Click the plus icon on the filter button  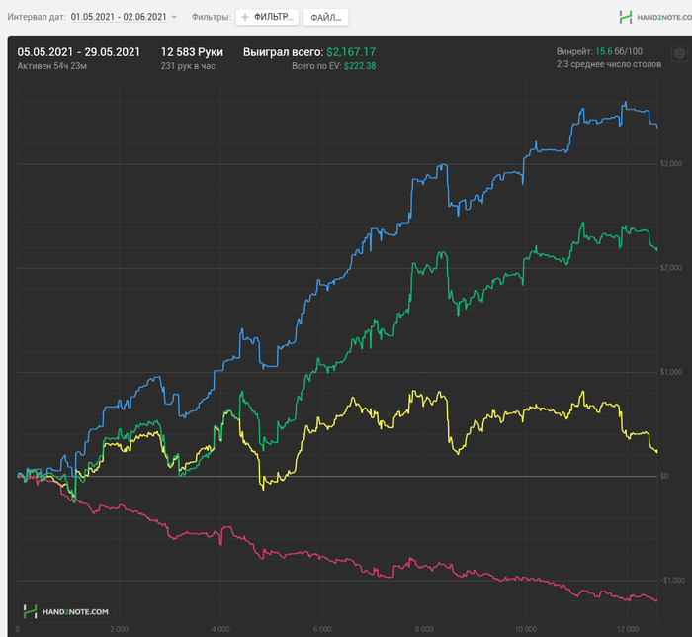click(x=245, y=17)
